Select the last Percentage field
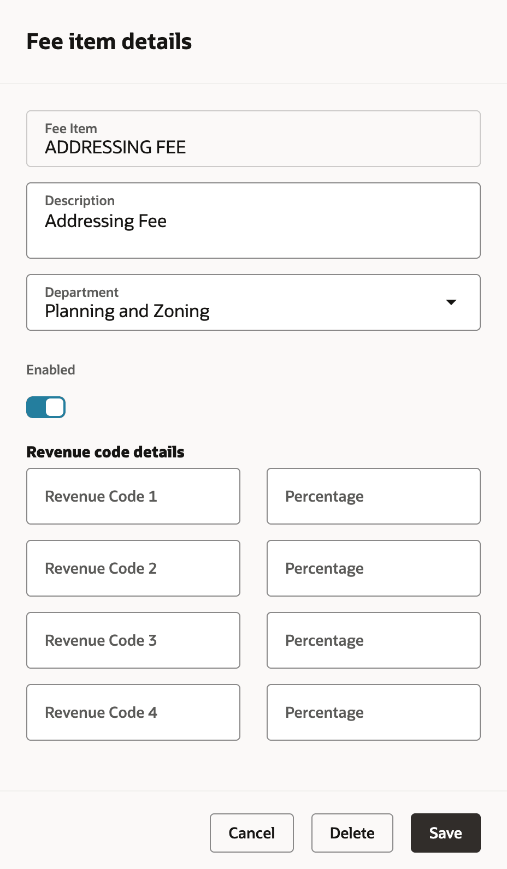 373,712
